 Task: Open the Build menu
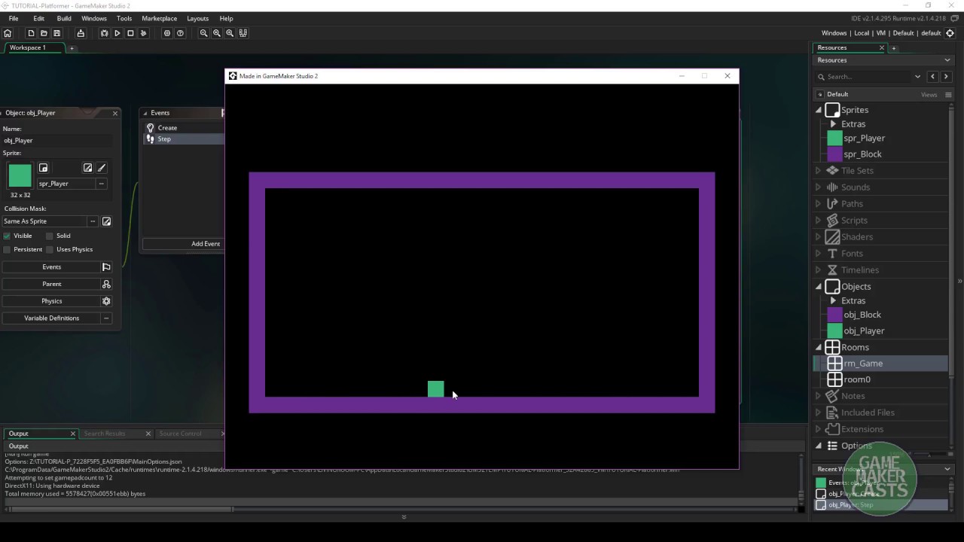64,18
